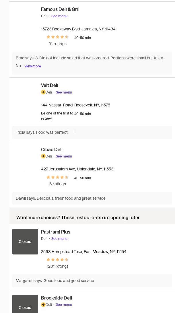Click the Closed thumbnail for Pastrami Plus
Image resolution: width=175 pixels, height=313 pixels.
[25, 242]
